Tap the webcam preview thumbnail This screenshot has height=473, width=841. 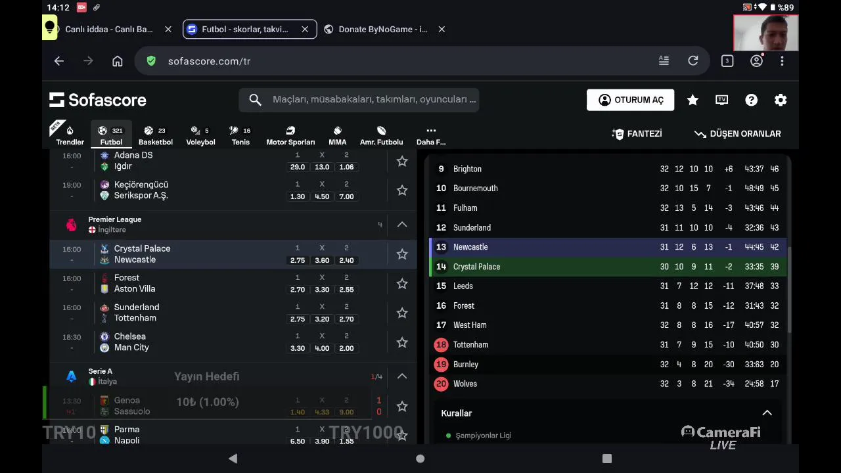pos(766,33)
